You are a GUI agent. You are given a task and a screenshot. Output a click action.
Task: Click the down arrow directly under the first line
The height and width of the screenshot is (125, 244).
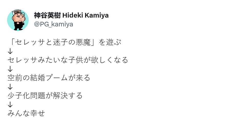[x=10, y=51]
